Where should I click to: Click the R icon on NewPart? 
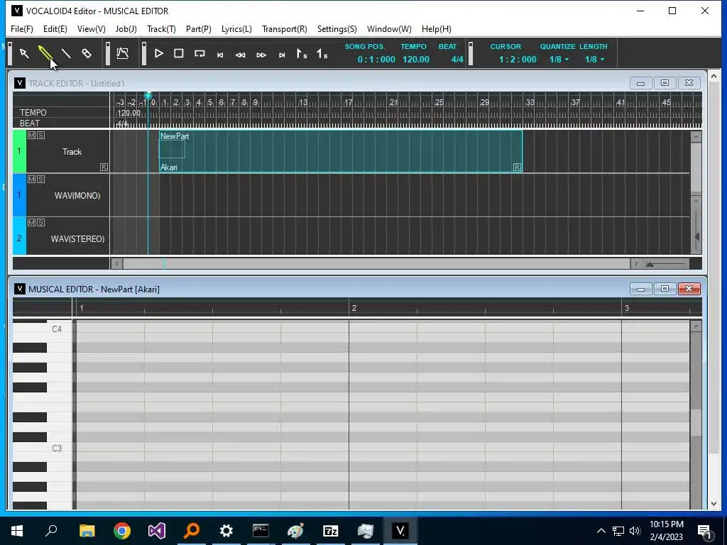(518, 167)
